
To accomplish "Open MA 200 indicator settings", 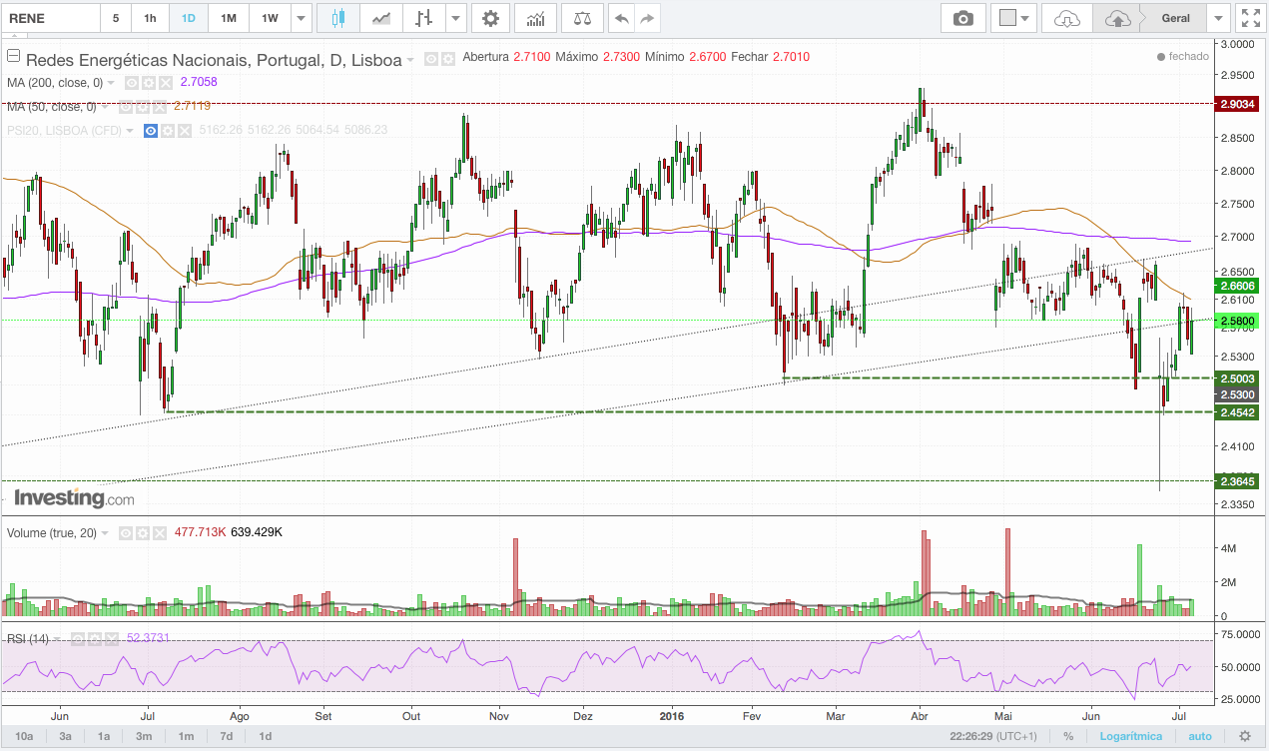I will point(147,83).
